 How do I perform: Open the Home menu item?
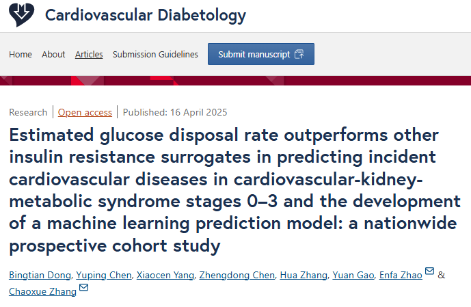click(21, 55)
